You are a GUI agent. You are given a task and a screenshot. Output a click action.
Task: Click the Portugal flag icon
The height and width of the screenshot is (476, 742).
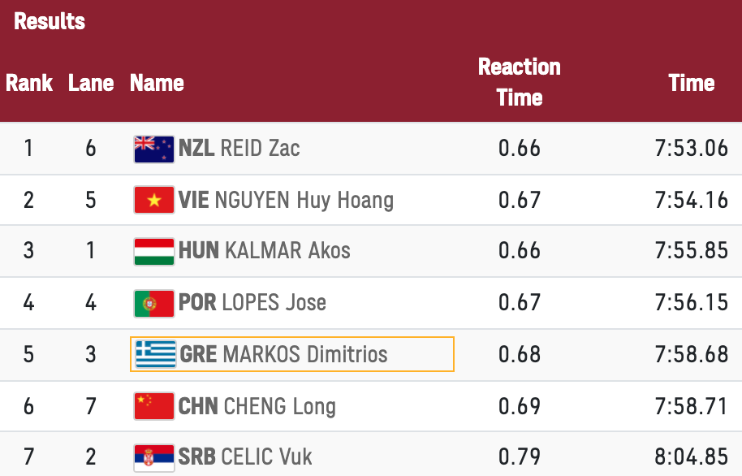pyautogui.click(x=153, y=304)
